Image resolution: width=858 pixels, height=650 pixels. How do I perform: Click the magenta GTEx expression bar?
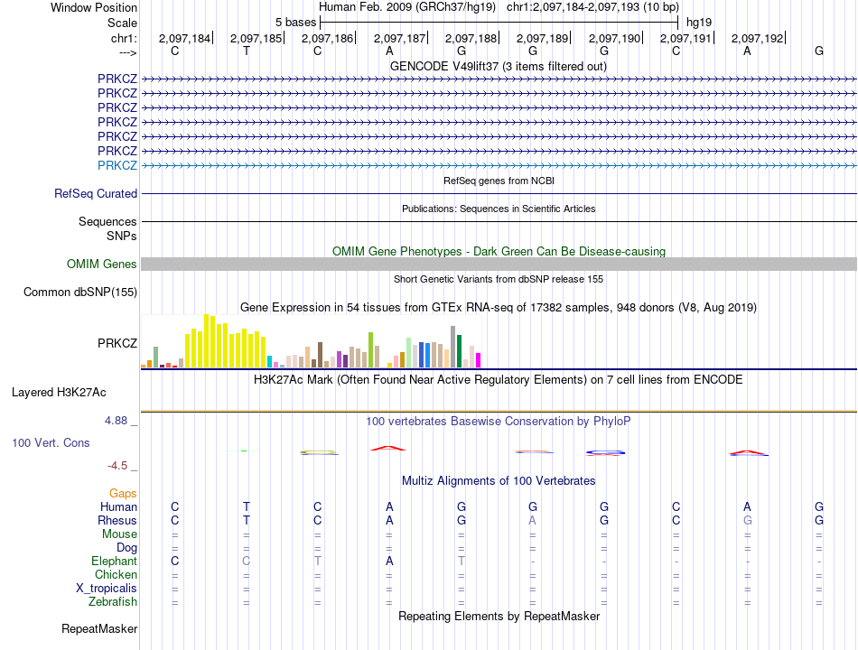tap(479, 360)
